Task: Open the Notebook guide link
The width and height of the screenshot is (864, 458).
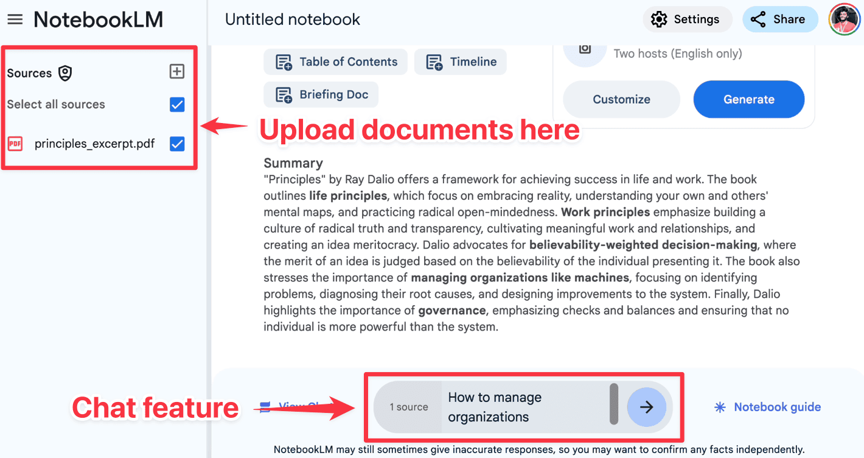Action: [x=777, y=407]
